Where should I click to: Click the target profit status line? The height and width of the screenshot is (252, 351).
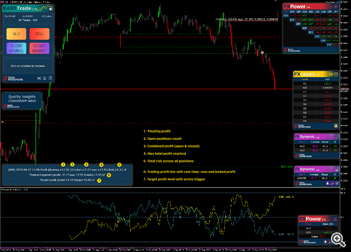click(67, 180)
